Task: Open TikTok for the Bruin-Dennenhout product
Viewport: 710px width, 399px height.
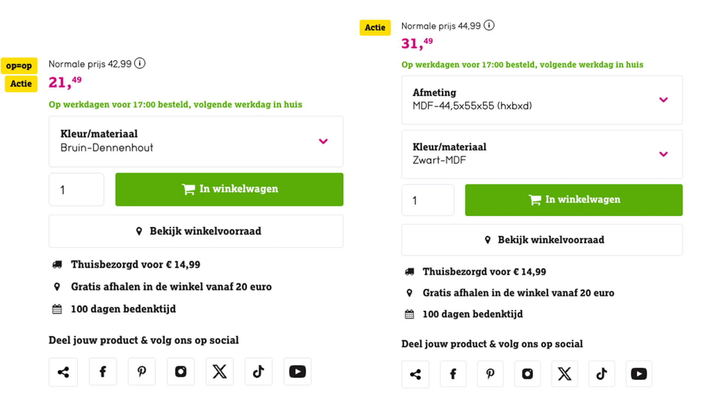Action: [x=258, y=372]
